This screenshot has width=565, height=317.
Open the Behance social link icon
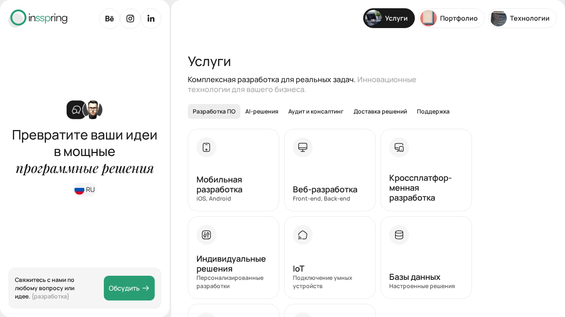click(110, 19)
